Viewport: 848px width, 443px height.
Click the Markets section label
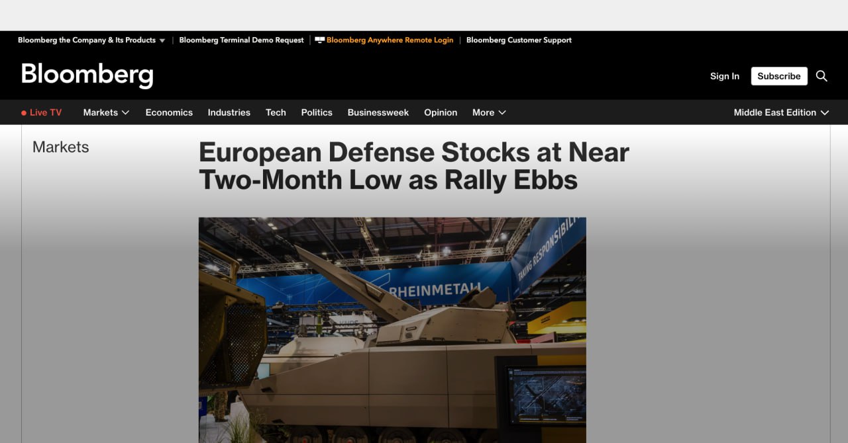61,147
